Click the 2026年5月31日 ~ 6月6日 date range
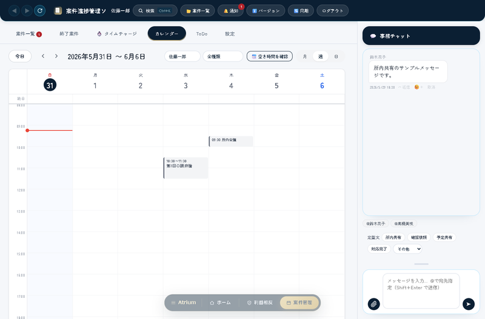 [x=107, y=56]
